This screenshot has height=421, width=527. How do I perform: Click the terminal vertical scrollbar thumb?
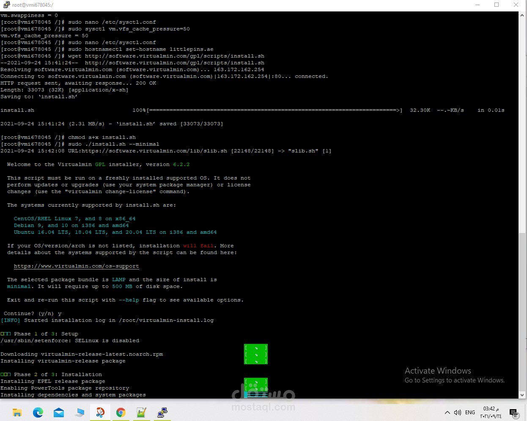(522, 312)
